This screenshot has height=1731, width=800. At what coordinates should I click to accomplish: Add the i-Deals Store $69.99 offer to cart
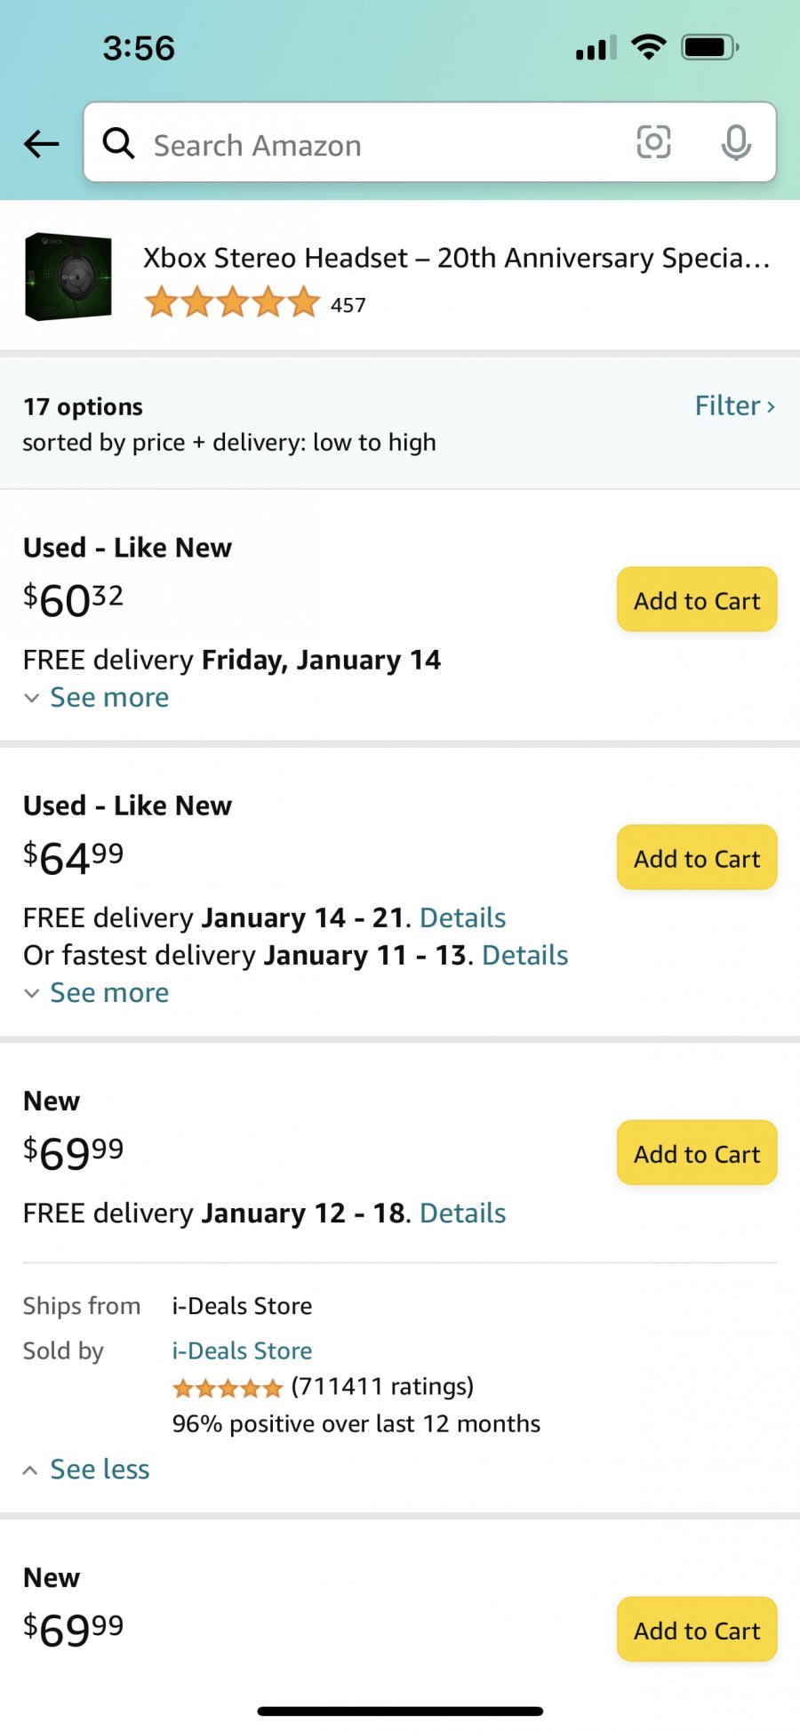[697, 1153]
